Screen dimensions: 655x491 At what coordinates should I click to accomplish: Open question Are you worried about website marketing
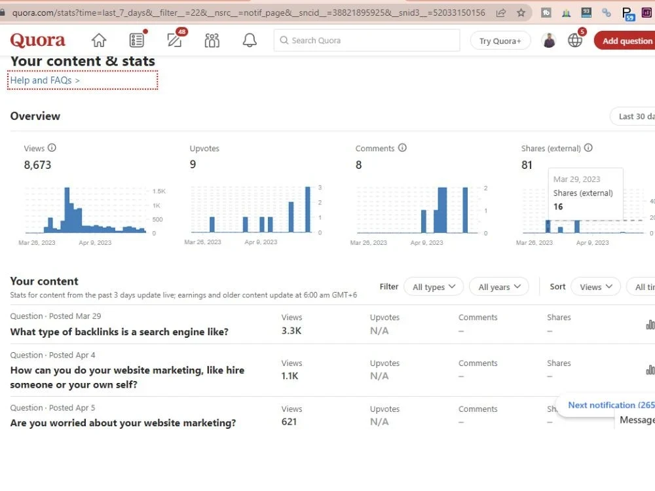point(123,423)
